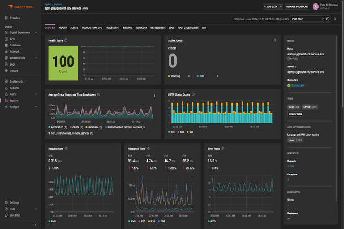Open the Live Chat icon

point(6,215)
